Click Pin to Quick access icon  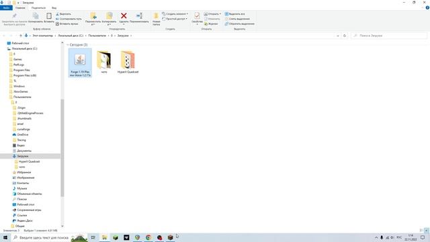pos(14,16)
